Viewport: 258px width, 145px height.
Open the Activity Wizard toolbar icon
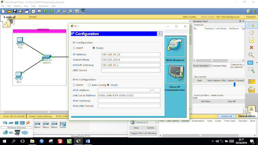pos(27,11)
